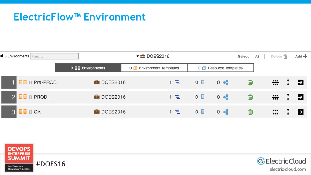Open QA with the arrow box icon
This screenshot has width=311, height=175.
pyautogui.click(x=301, y=112)
